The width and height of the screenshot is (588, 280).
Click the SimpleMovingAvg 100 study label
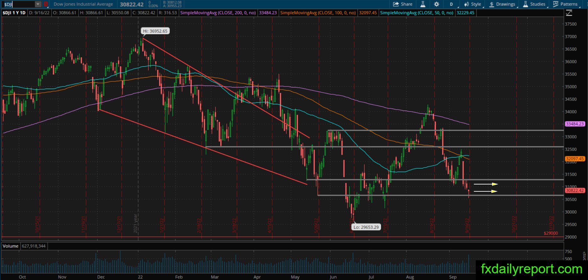click(x=318, y=13)
